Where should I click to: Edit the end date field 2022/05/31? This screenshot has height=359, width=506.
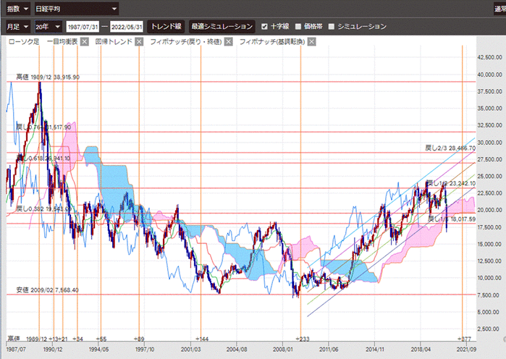pyautogui.click(x=127, y=27)
